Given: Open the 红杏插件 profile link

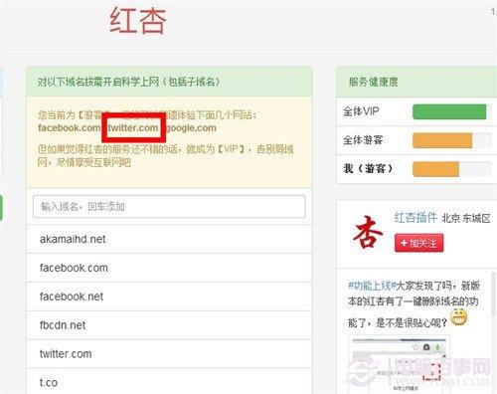Looking at the screenshot, I should [x=415, y=218].
